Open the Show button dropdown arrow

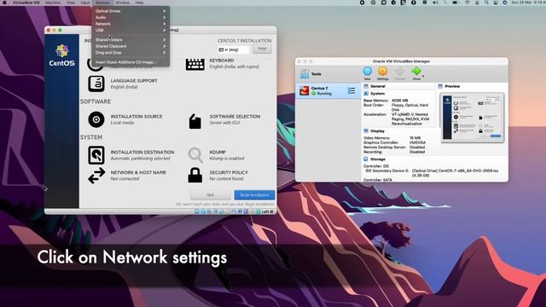click(423, 76)
